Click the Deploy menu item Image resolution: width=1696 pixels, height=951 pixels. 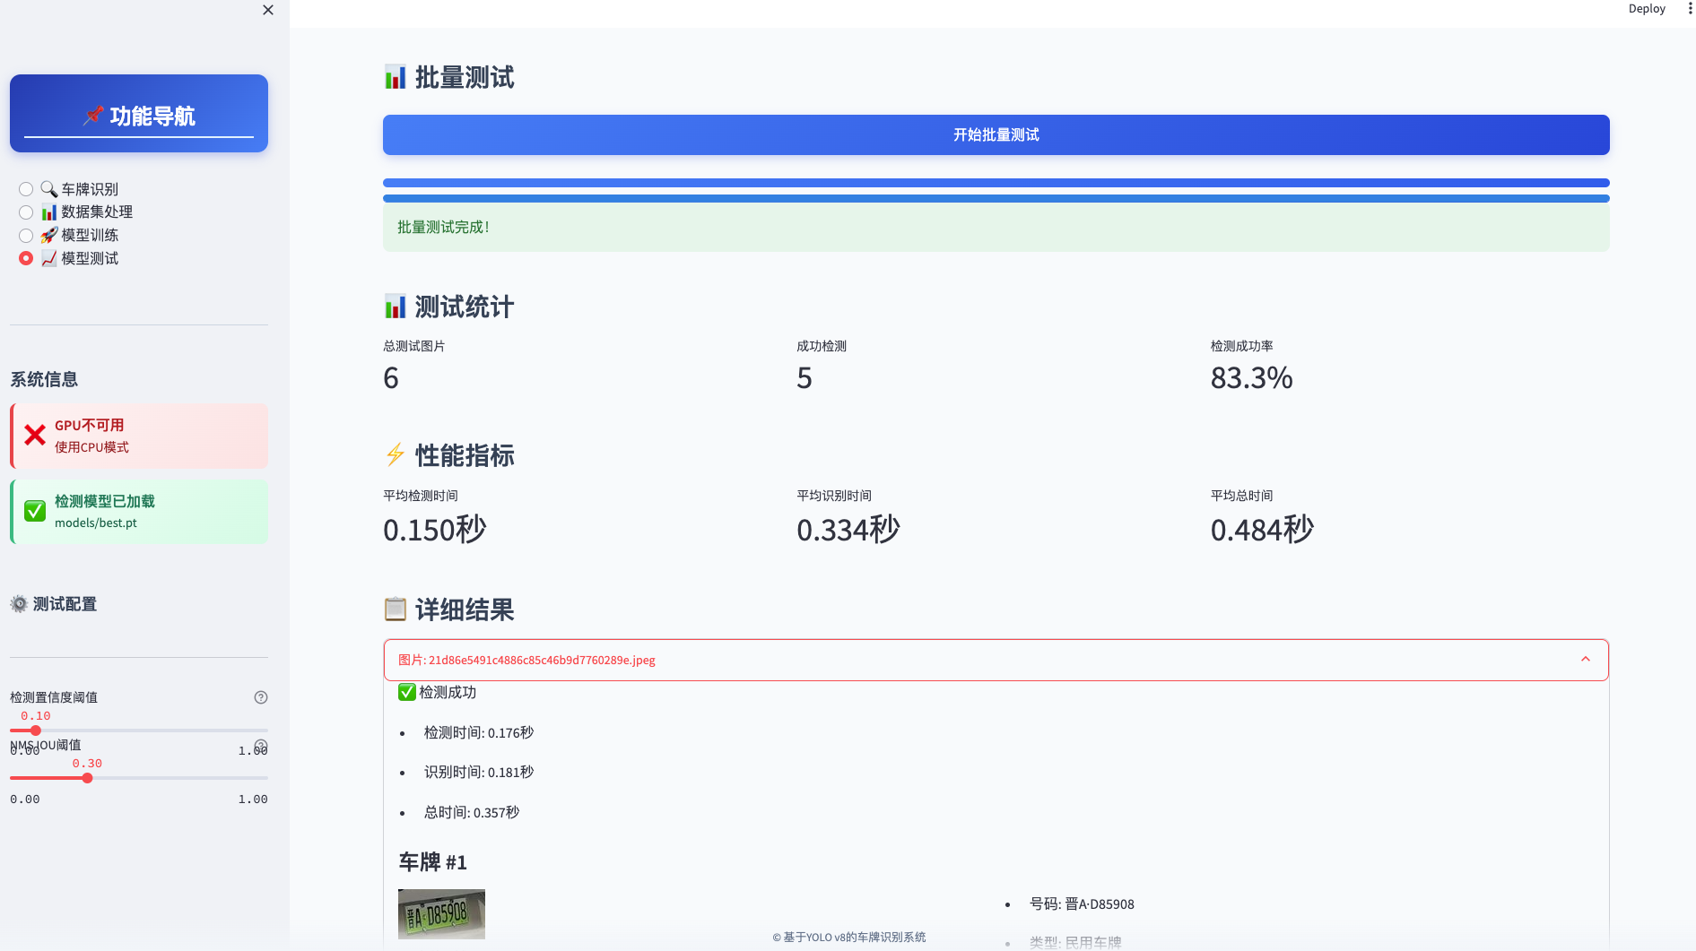click(x=1647, y=9)
